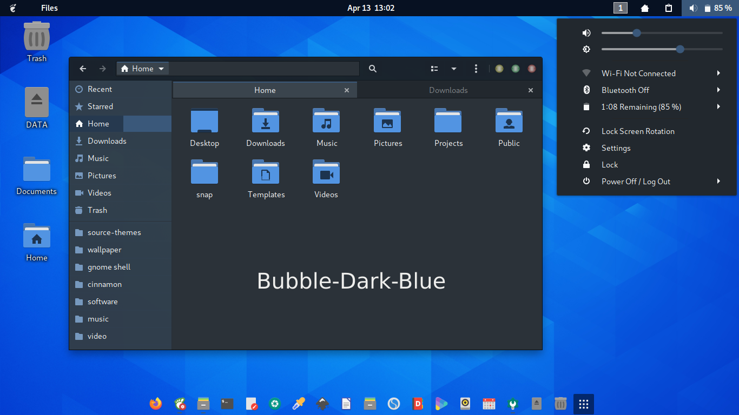739x415 pixels.
Task: Open the Desktop folder icon
Action: coord(204,121)
